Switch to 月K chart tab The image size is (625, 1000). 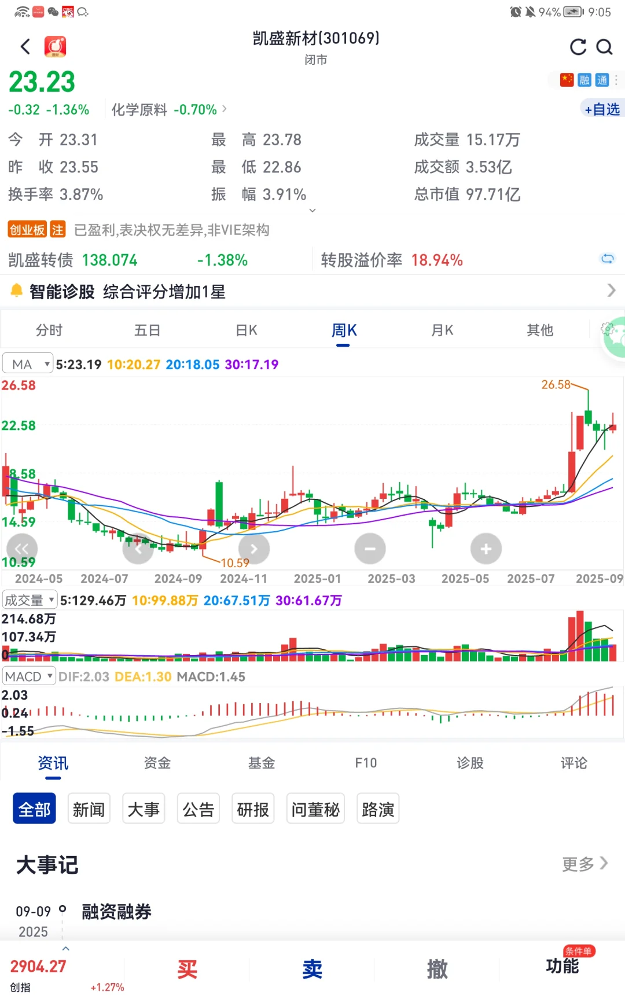(442, 330)
